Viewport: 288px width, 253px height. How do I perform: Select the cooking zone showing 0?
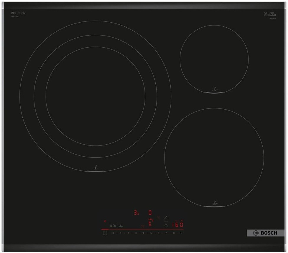[x=150, y=212]
